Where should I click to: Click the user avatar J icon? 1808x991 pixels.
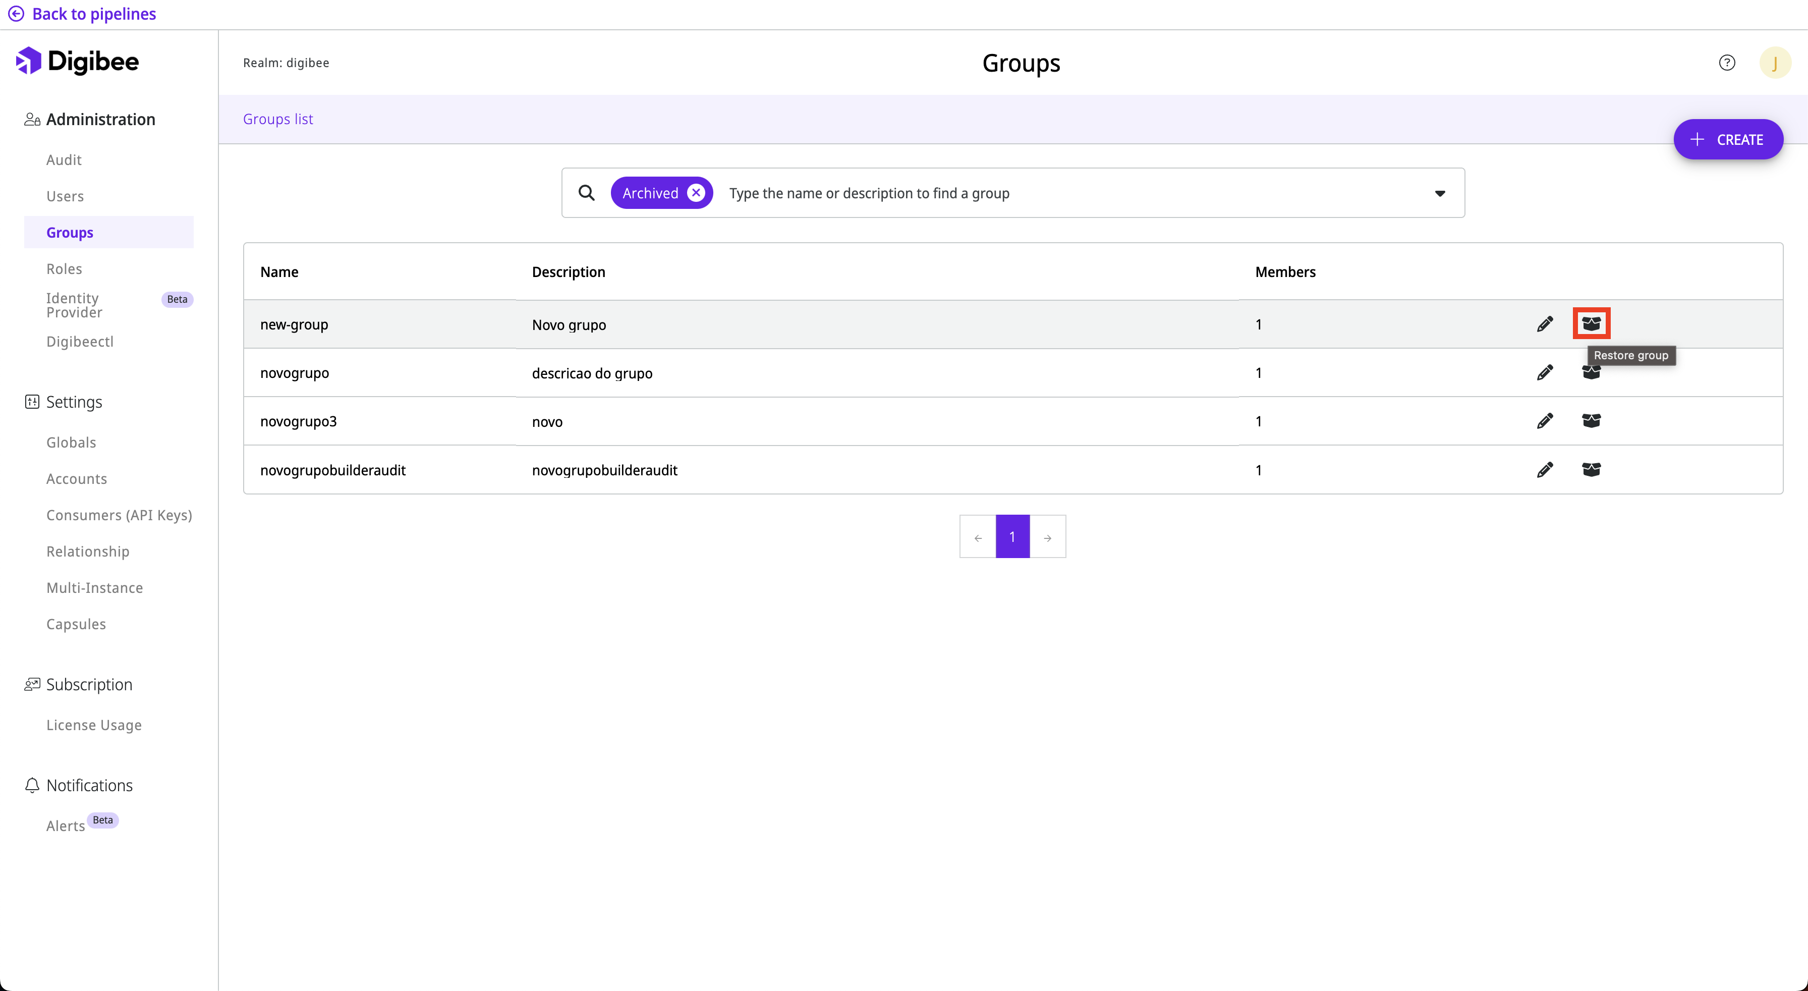[x=1774, y=63]
